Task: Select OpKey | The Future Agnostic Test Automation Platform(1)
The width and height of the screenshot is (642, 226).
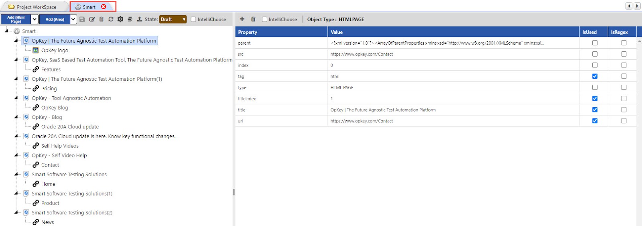Action: pyautogui.click(x=97, y=79)
